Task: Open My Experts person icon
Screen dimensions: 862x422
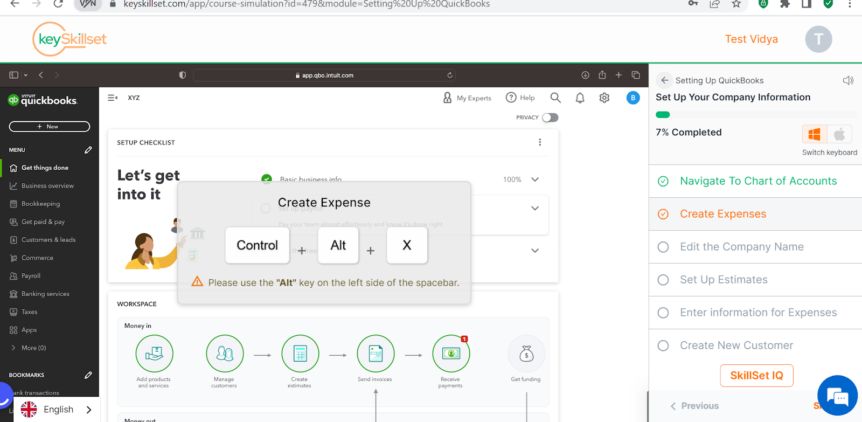Action: click(447, 98)
